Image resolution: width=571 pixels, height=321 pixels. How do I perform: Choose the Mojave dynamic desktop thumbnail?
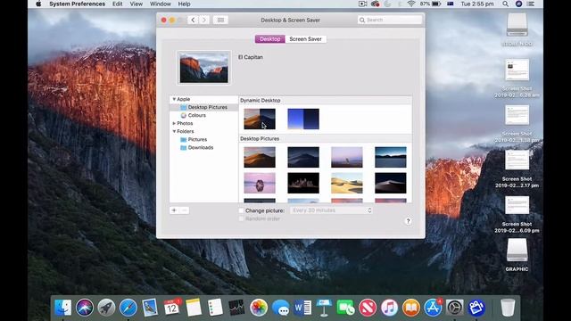pos(260,119)
